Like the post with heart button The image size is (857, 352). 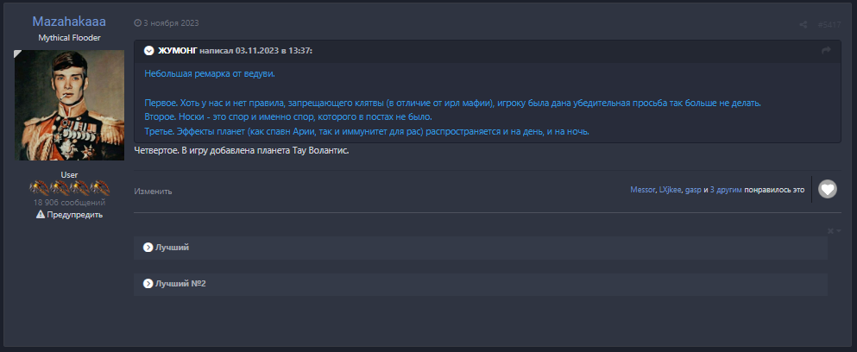[x=827, y=189]
